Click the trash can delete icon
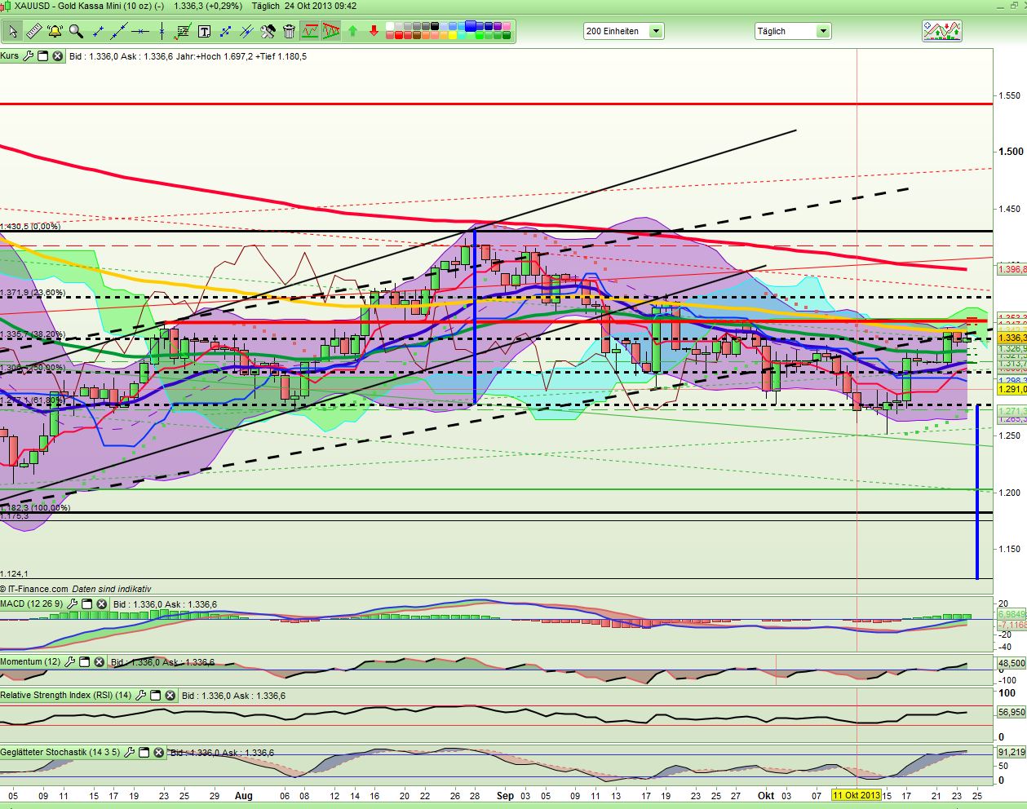 [x=289, y=31]
